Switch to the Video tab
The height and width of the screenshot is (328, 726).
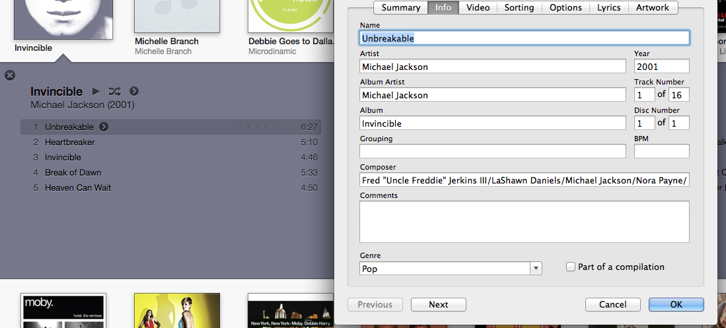click(478, 7)
